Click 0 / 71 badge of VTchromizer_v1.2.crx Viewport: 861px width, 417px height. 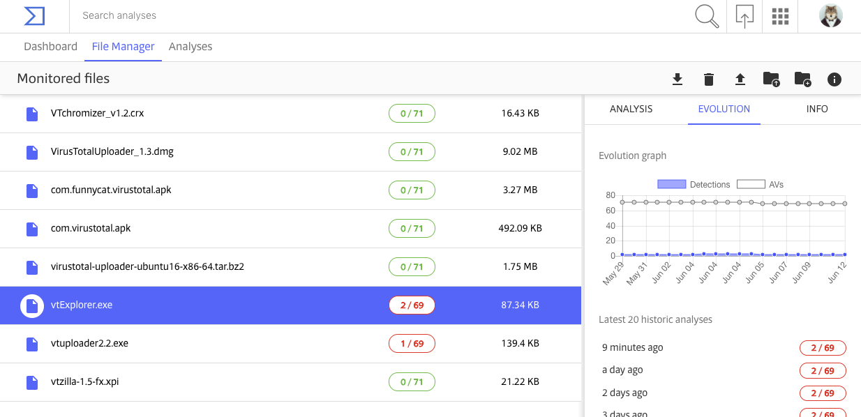pyautogui.click(x=412, y=113)
